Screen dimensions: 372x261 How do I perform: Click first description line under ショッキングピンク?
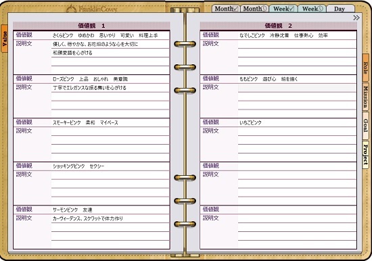[x=110, y=175]
